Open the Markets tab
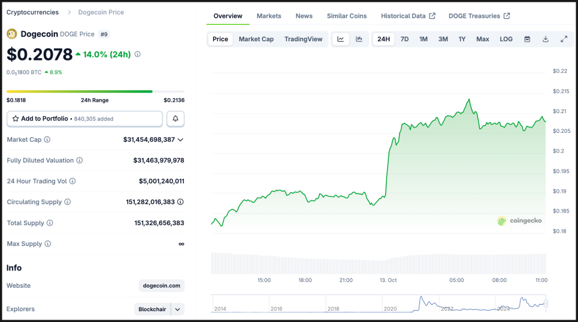Viewport: 578px width, 322px height. 269,16
